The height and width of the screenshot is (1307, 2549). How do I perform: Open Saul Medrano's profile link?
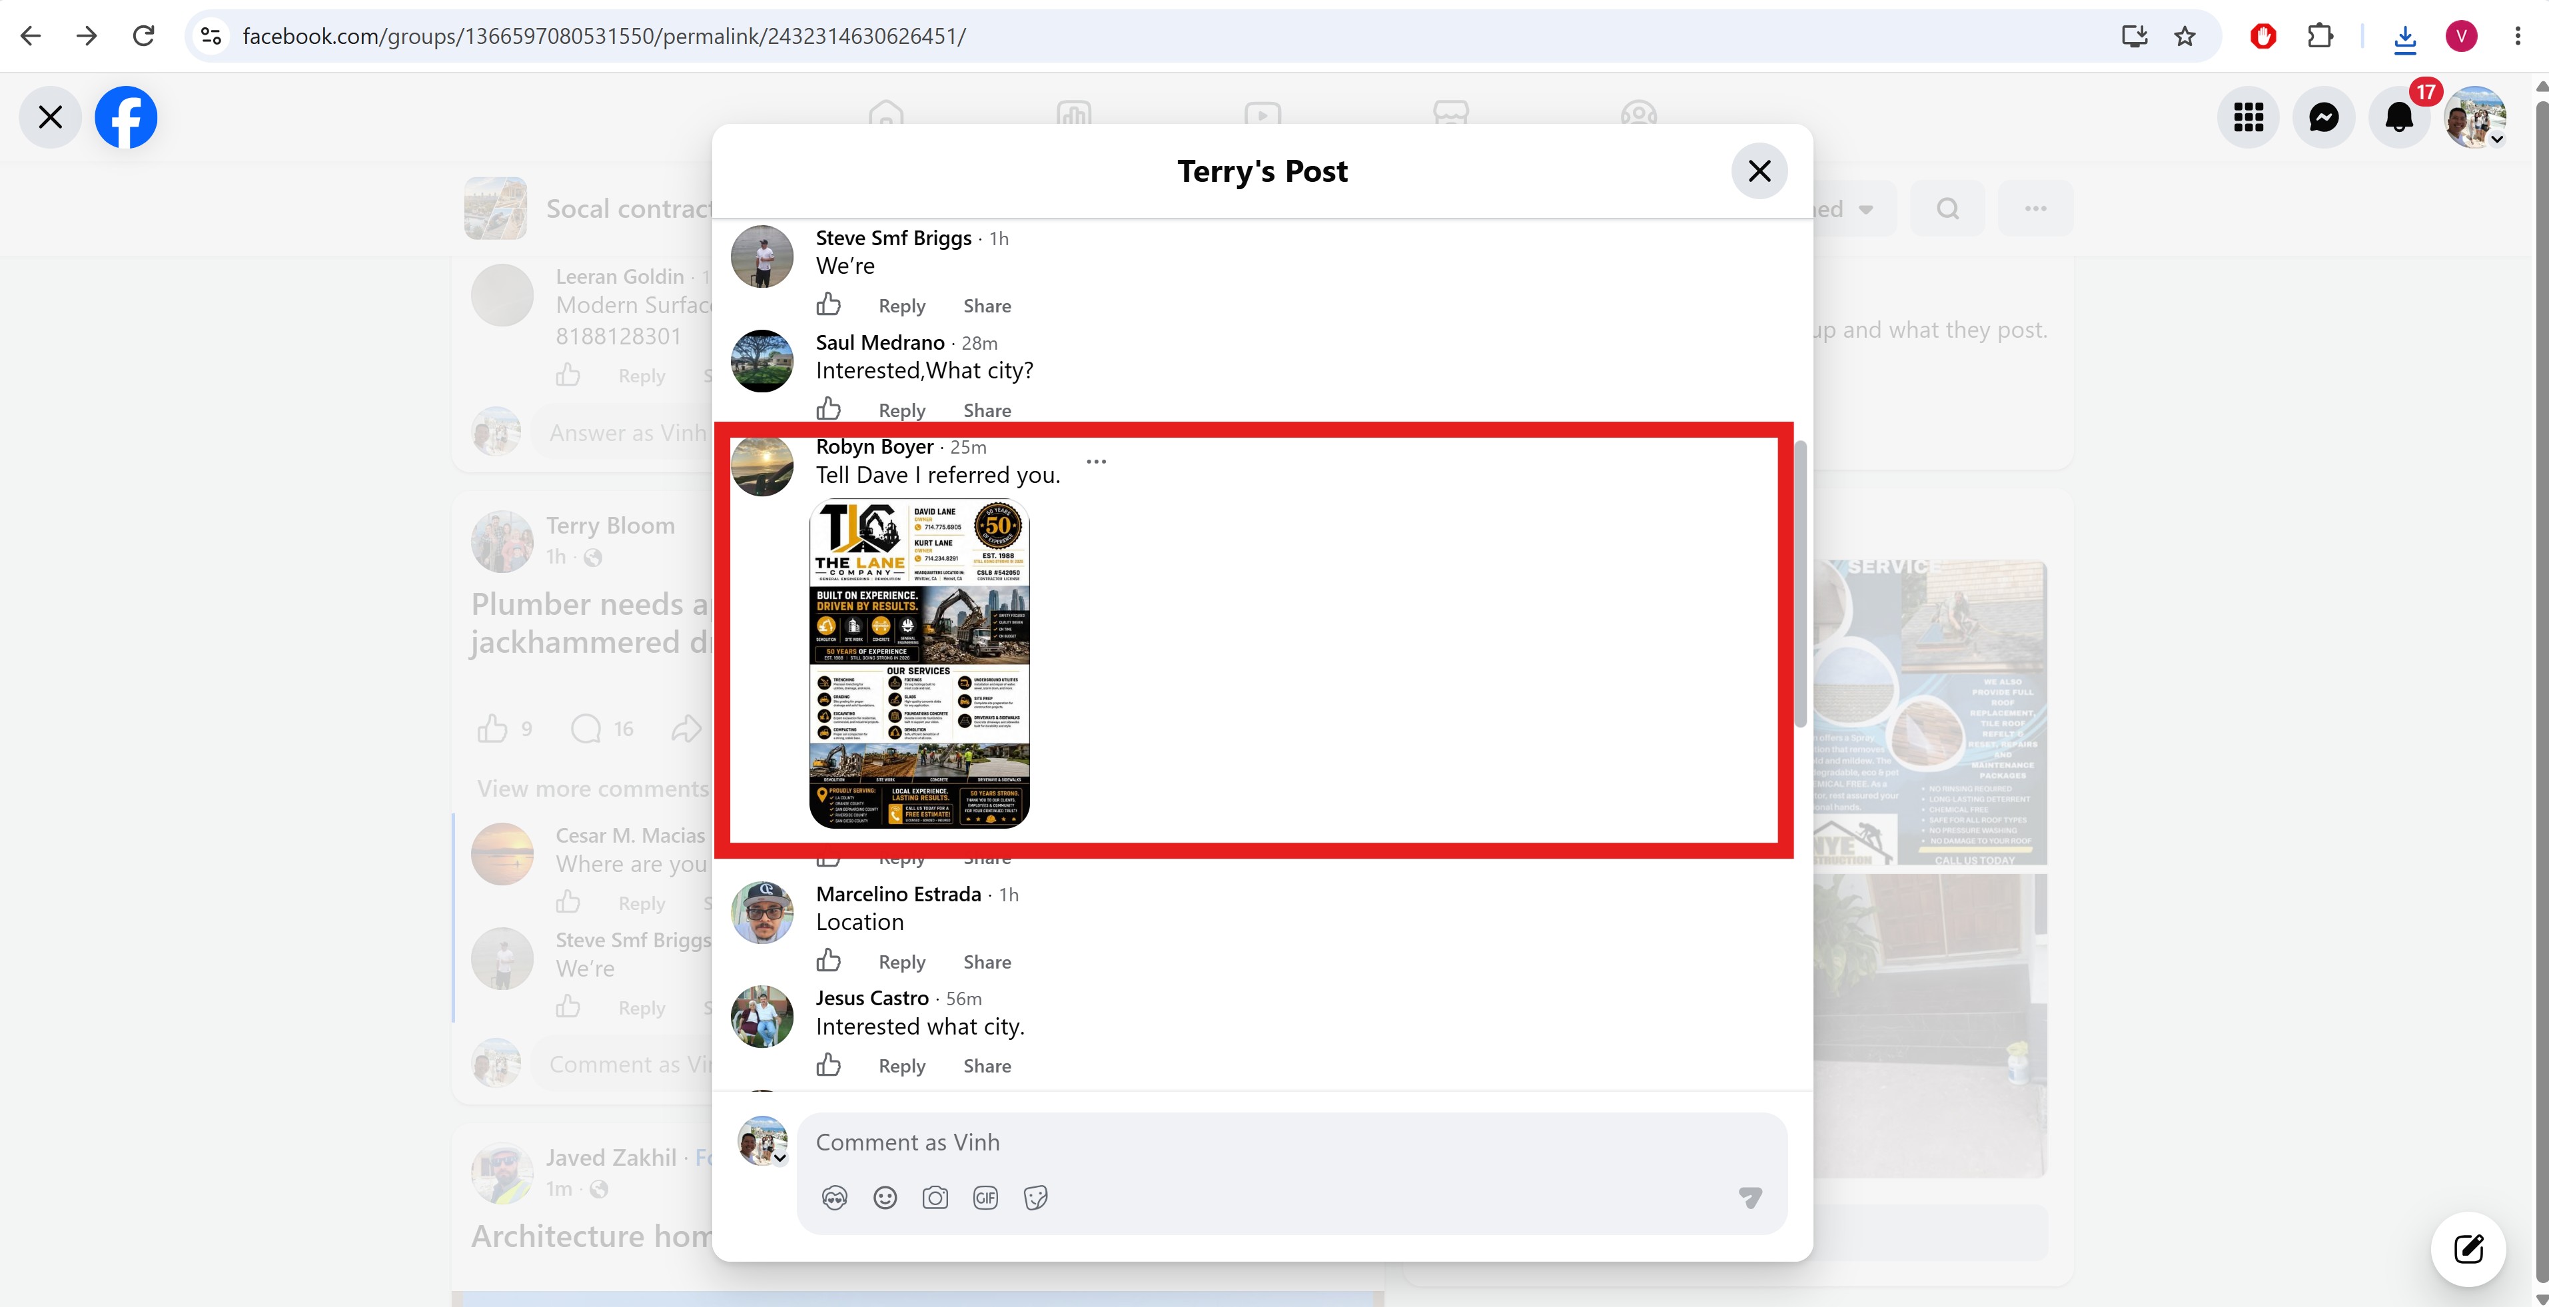[x=879, y=342]
